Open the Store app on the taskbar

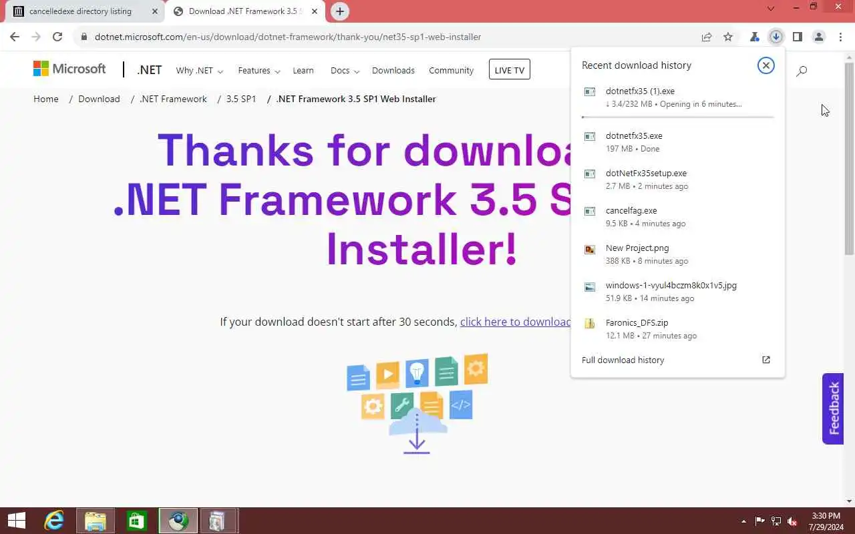tap(137, 521)
